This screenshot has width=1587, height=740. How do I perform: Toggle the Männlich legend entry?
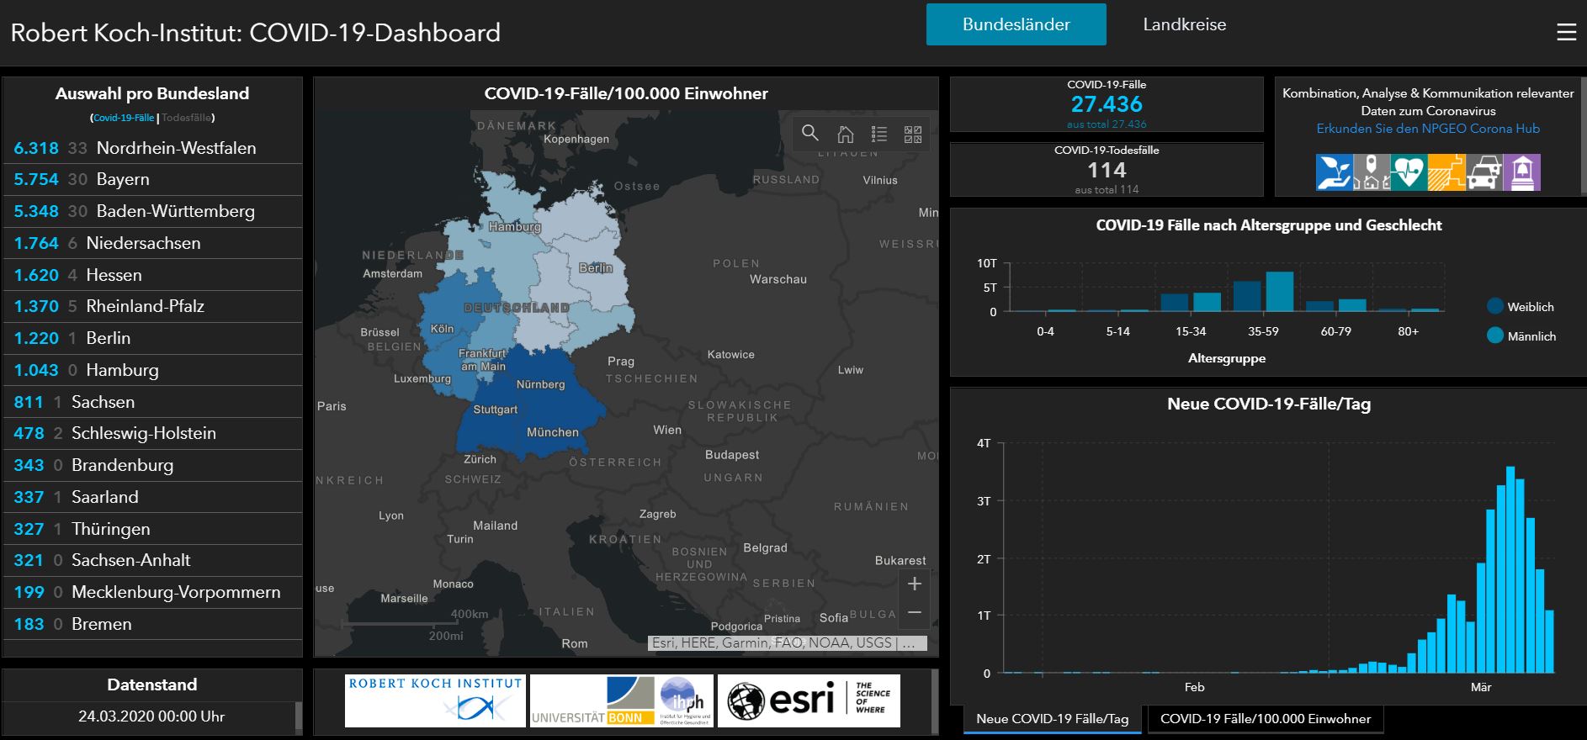(1521, 336)
